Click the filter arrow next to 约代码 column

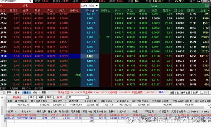click(x=15, y=112)
